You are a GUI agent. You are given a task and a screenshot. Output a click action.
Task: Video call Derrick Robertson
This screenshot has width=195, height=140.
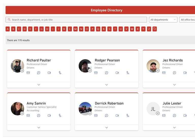[117, 115]
